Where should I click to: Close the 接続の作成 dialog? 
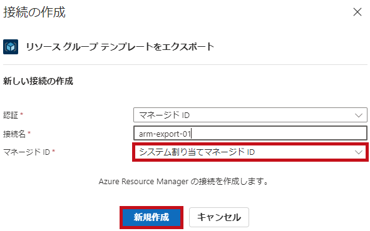[357, 12]
